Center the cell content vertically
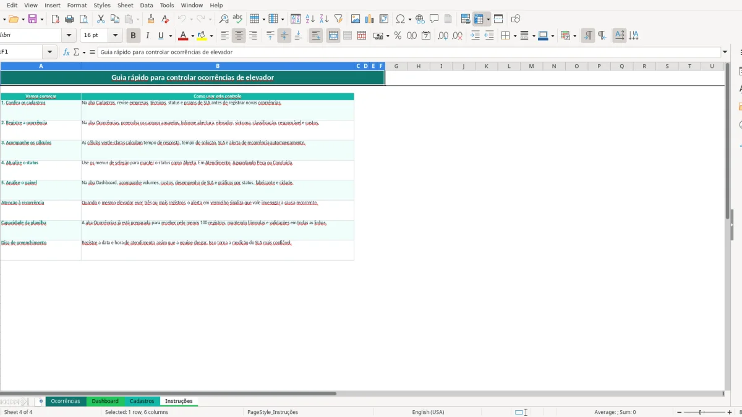The image size is (742, 417). 284,36
